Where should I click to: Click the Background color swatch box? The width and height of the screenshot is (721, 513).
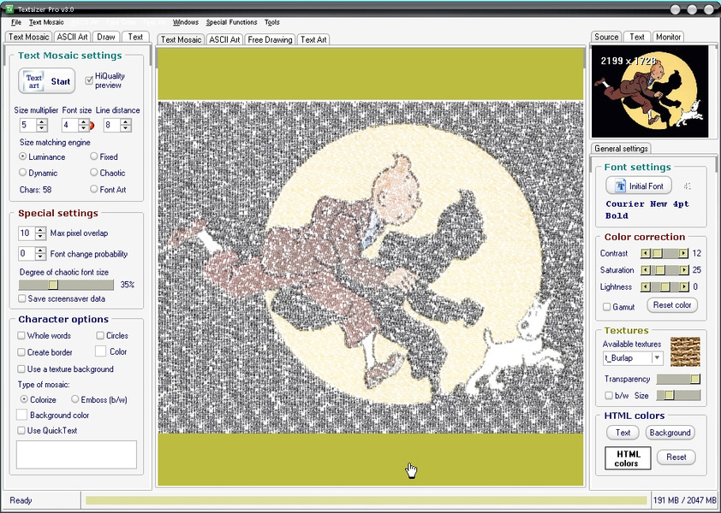point(22,415)
